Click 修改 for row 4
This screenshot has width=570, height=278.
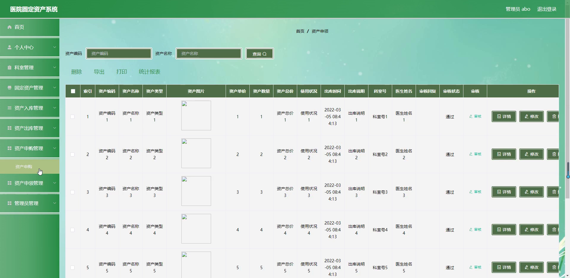pos(531,230)
